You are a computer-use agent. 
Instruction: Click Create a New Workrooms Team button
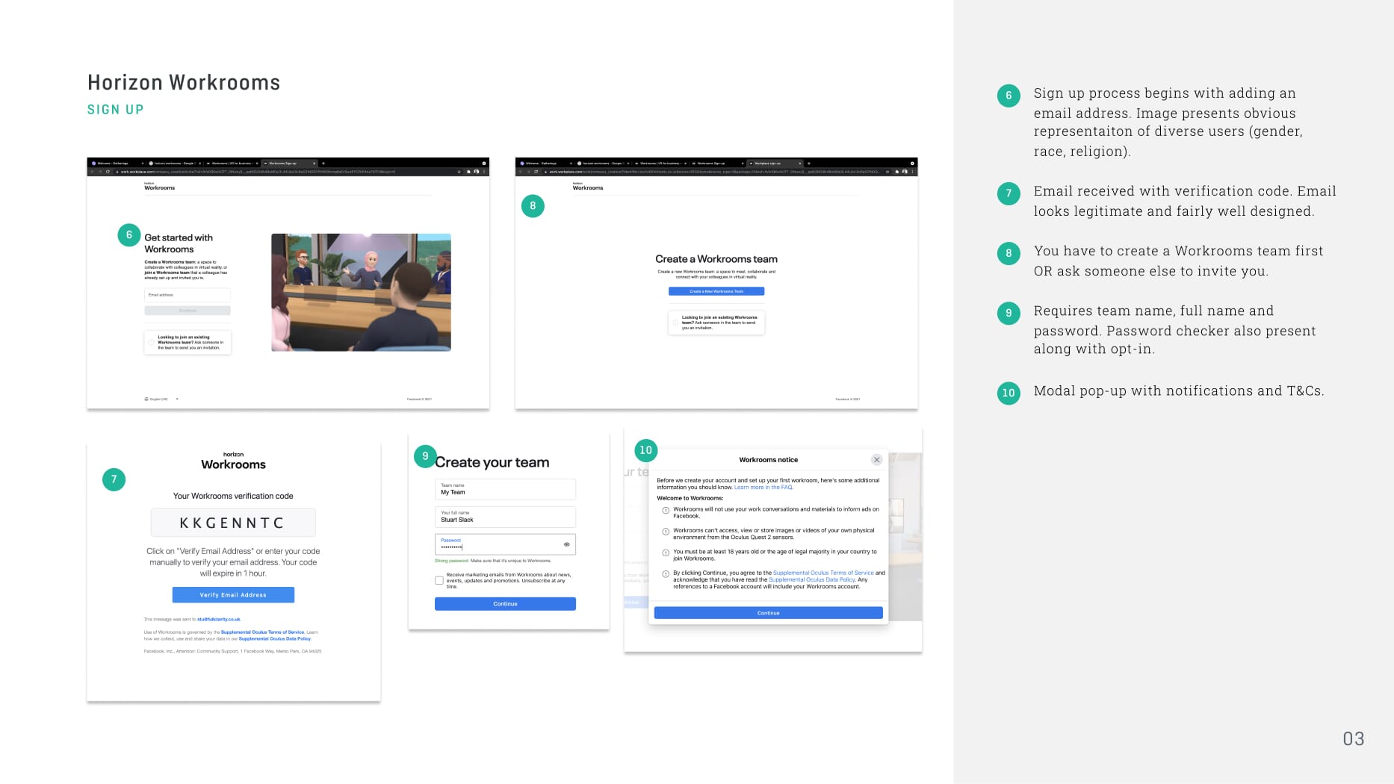(x=716, y=291)
